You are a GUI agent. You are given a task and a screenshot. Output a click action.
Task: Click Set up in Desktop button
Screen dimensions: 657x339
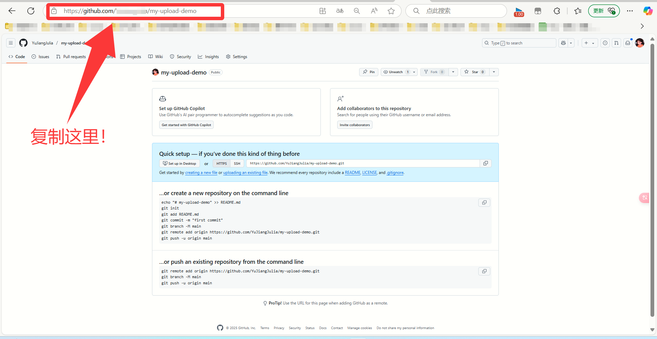[x=179, y=163]
